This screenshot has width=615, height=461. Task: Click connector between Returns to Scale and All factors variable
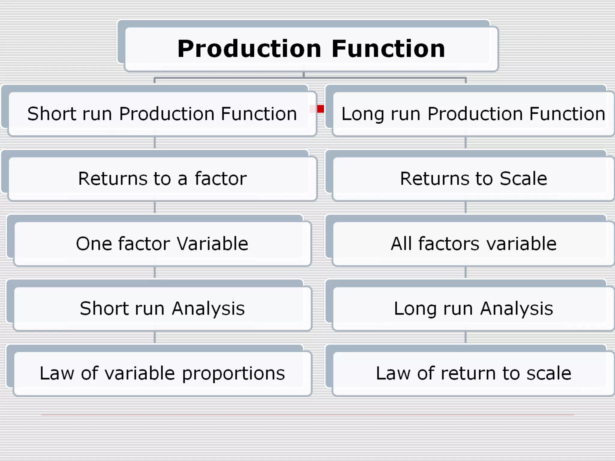[465, 207]
